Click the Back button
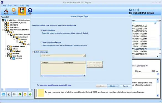162x103 pixels. pyautogui.click(x=101, y=86)
